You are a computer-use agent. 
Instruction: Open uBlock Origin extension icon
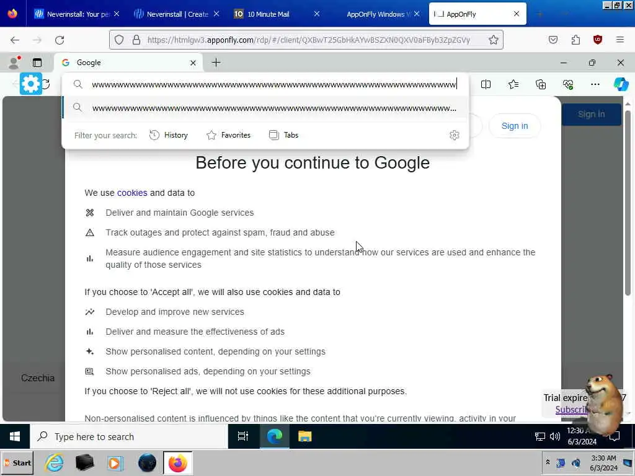(x=598, y=40)
